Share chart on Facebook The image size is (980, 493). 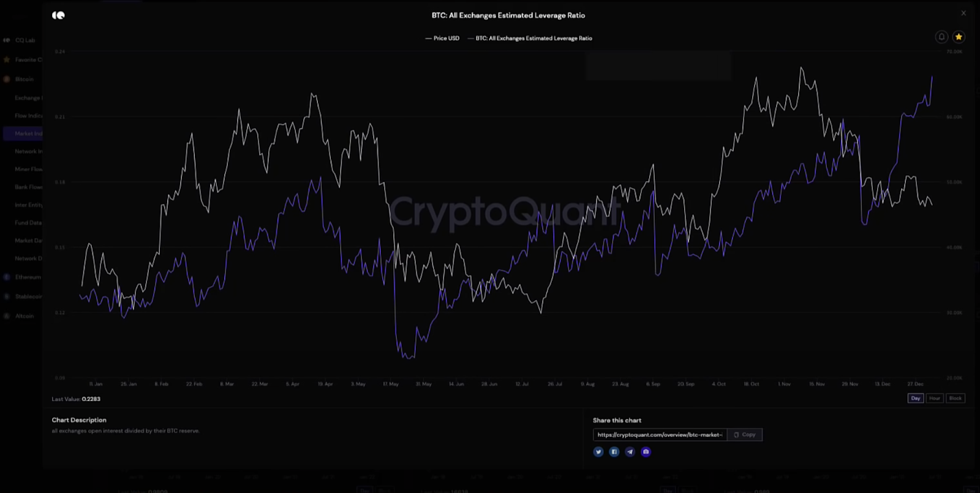pos(614,452)
